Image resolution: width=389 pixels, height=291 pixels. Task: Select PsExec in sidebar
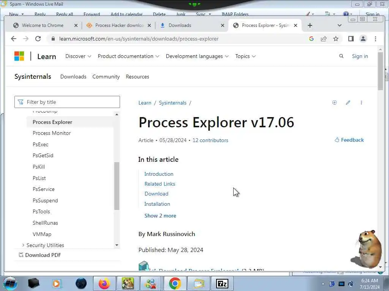pyautogui.click(x=40, y=144)
